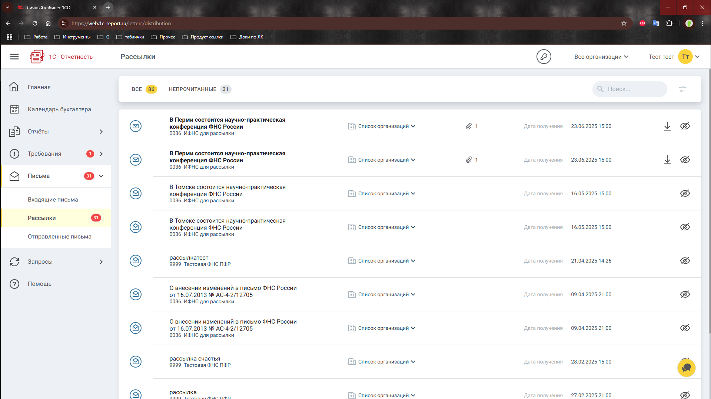Click the filter settings icon beside search

coord(682,89)
